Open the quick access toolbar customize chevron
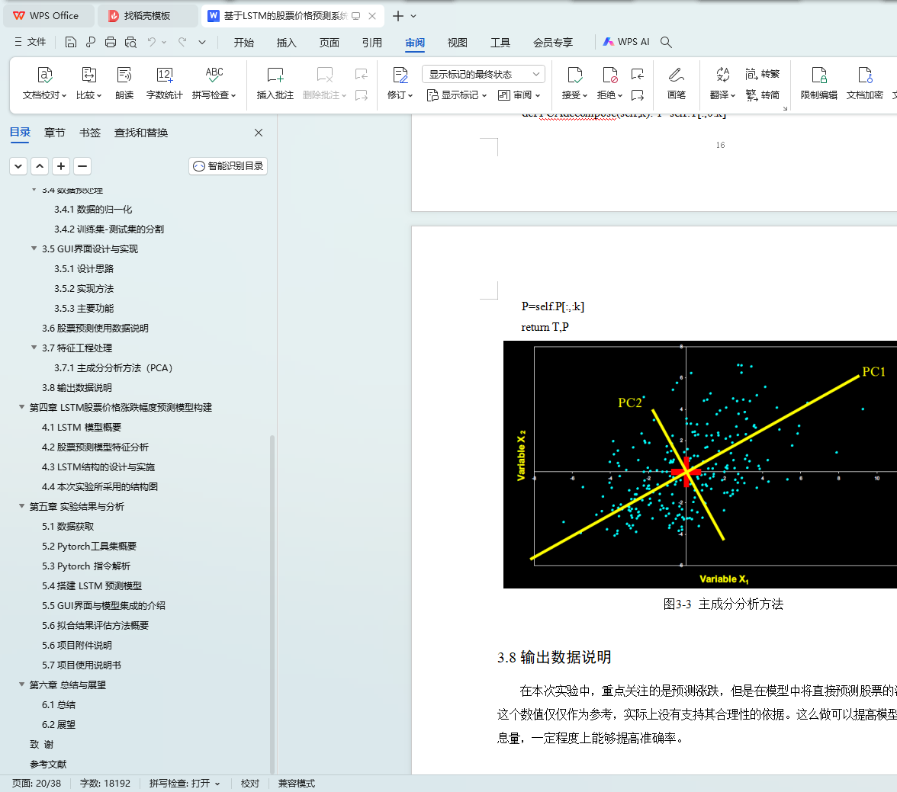The width and height of the screenshot is (897, 792). (x=202, y=42)
